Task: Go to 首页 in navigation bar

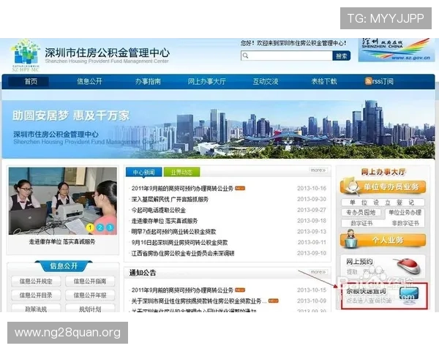Action: 31,81
